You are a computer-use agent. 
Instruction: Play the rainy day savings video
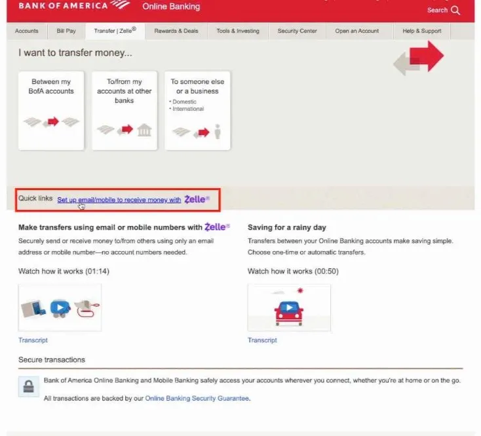pos(289,307)
